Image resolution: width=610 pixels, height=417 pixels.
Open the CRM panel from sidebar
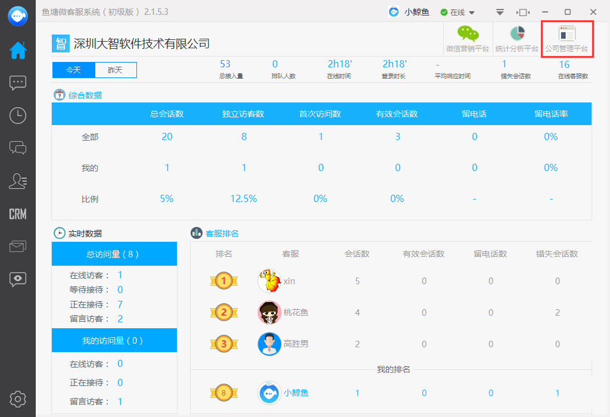17,212
